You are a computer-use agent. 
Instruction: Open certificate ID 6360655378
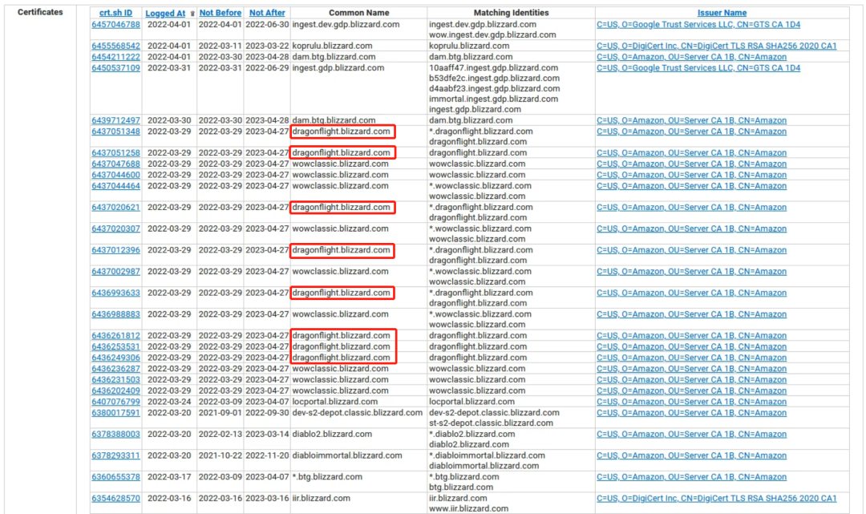(116, 477)
